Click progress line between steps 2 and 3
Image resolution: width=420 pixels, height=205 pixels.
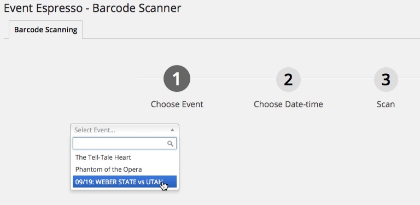coord(337,78)
